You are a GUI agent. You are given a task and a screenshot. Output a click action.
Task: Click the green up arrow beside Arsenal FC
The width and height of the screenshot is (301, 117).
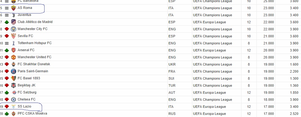coord(7,50)
